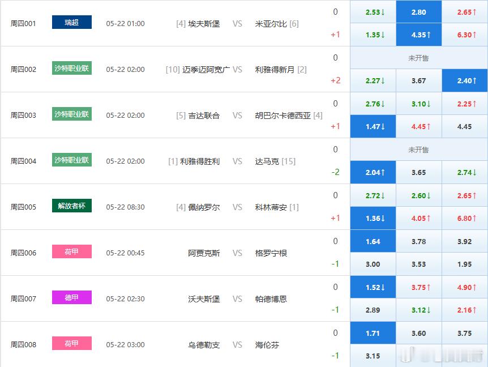The height and width of the screenshot is (367, 488).
Task: Choose 3.65 handicap draw in 周四004
Action: tap(418, 172)
